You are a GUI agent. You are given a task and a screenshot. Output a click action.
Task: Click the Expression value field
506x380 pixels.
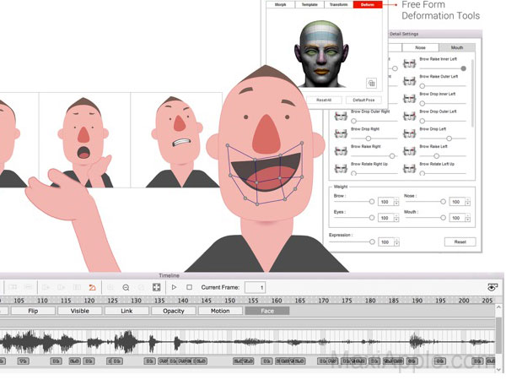coord(386,242)
